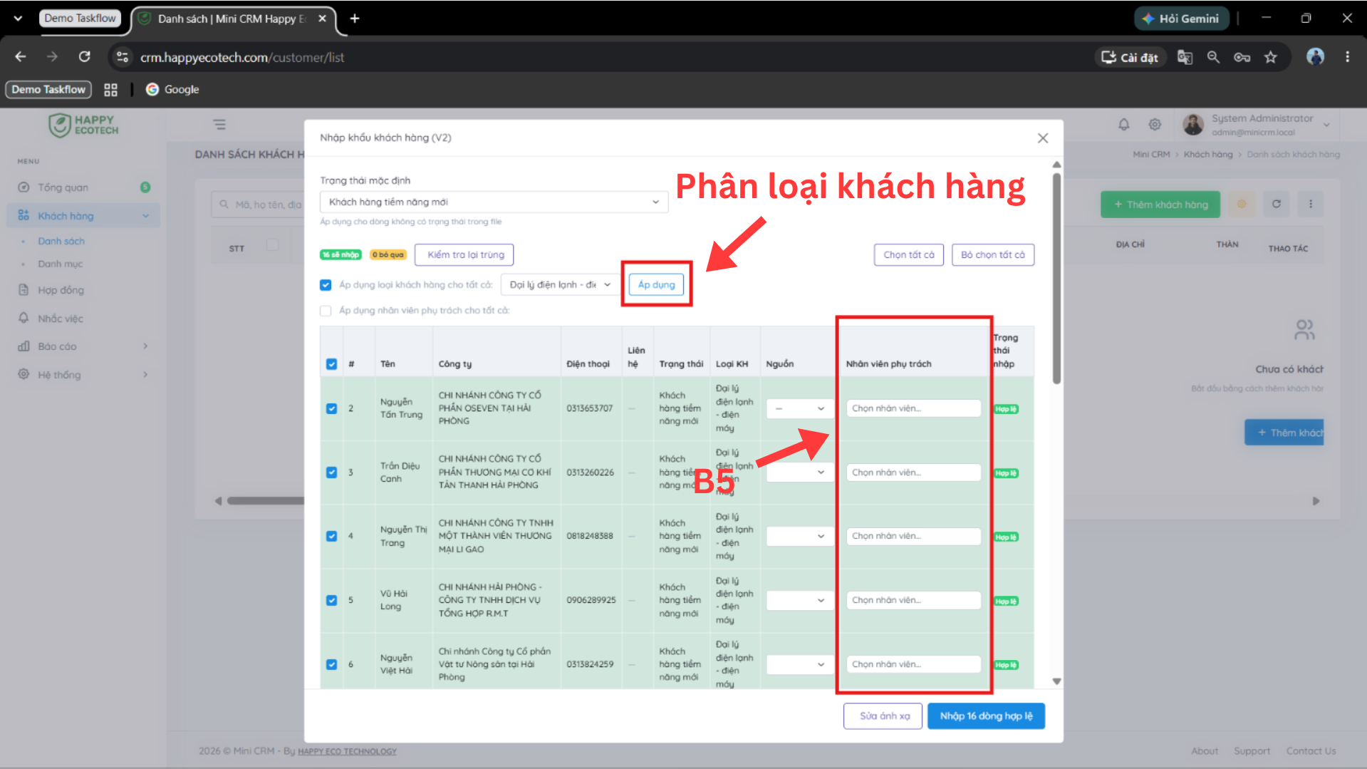Click the HAPPY ECO TECHNOLOGY footer link
Viewport: 1367px width, 769px height.
point(347,751)
